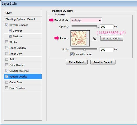Select the Inner Glow label
137x125 pixels.
click(16, 54)
